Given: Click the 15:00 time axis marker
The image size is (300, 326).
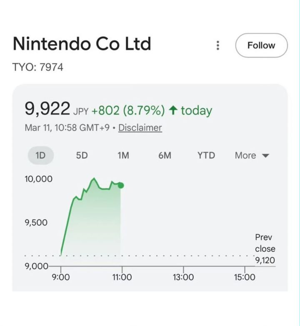Looking at the screenshot, I should pyautogui.click(x=244, y=277).
